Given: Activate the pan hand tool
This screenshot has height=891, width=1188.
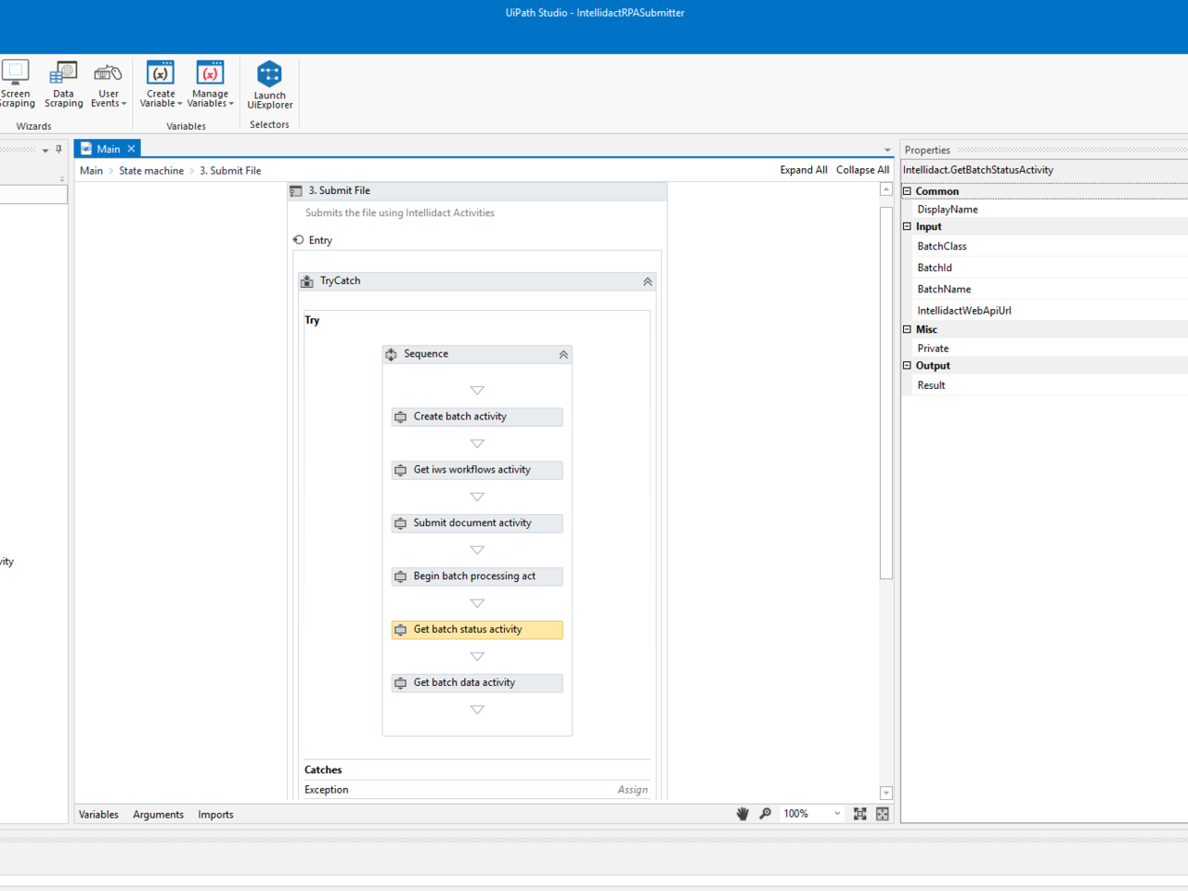Looking at the screenshot, I should point(742,814).
